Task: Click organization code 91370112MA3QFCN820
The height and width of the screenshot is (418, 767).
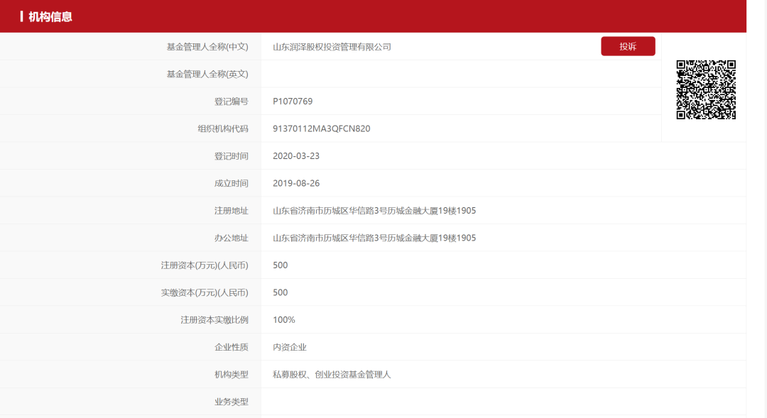Action: coord(321,128)
